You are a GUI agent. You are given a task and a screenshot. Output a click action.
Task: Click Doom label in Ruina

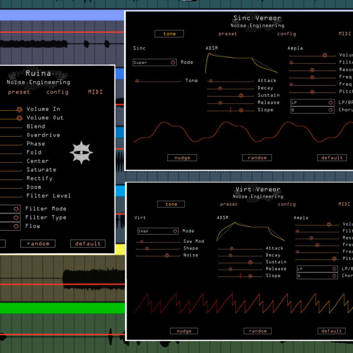click(34, 187)
